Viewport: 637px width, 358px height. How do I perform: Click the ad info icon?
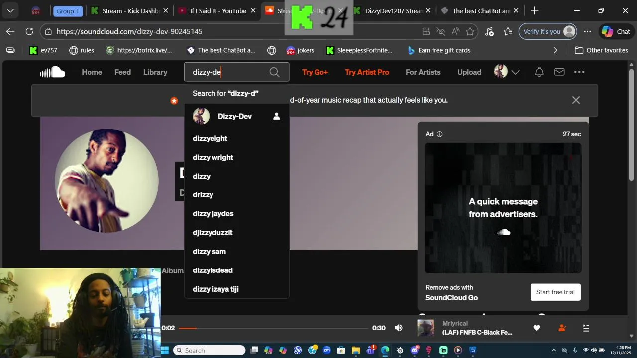439,134
